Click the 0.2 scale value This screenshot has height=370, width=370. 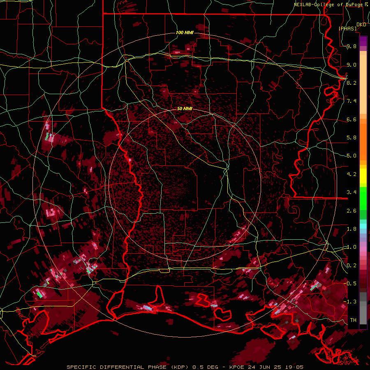351,265
